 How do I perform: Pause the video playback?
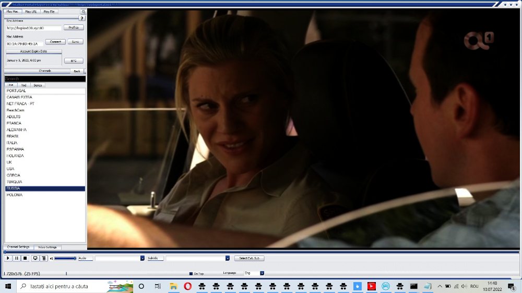coord(17,258)
